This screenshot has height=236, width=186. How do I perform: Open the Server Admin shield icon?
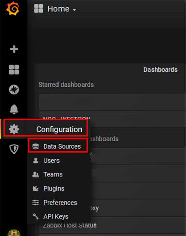14,149
